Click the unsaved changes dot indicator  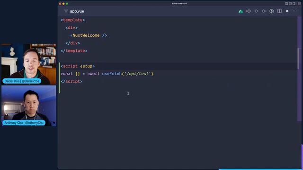[x=287, y=11]
